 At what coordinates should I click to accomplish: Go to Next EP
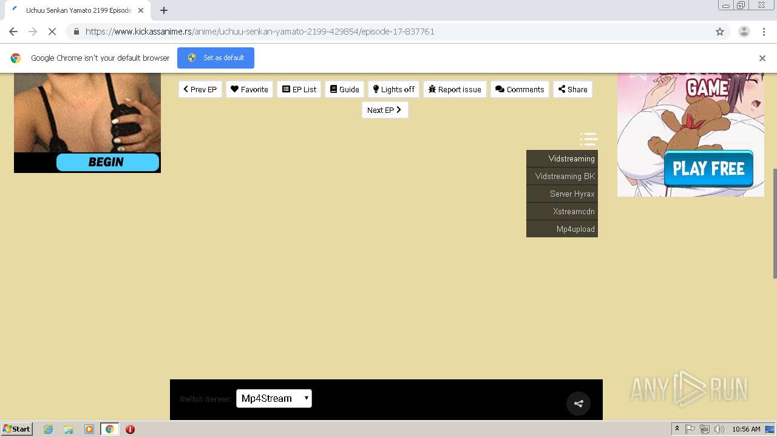(x=385, y=110)
